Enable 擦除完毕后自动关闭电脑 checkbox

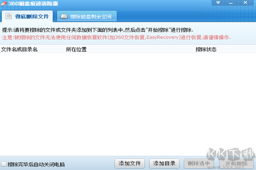pos(3,164)
